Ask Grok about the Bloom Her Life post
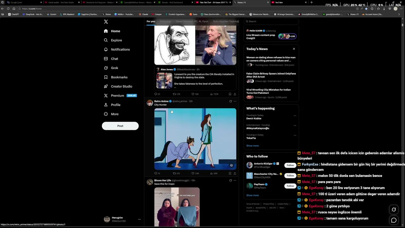This screenshot has height=228, width=405. point(230,180)
